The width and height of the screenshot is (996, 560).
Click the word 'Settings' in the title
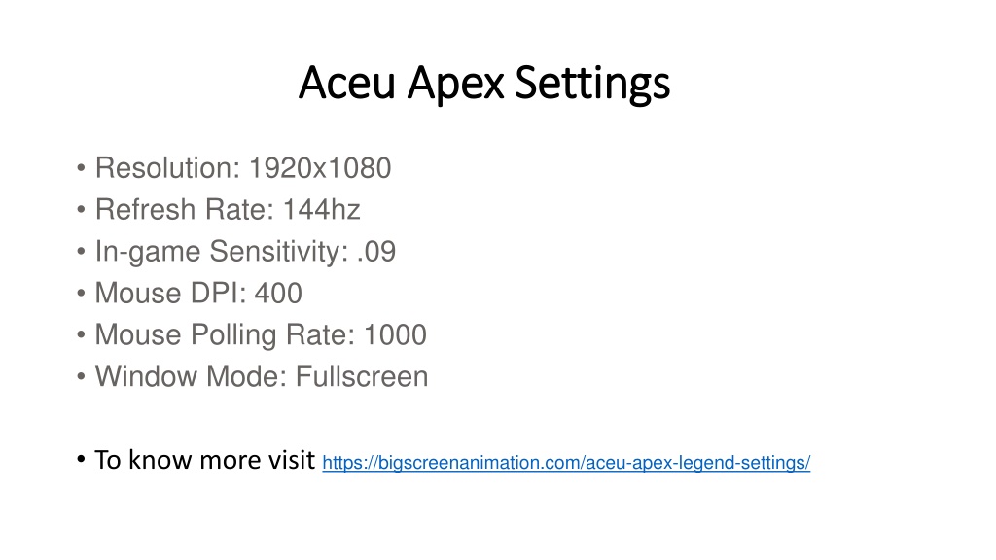coord(592,85)
